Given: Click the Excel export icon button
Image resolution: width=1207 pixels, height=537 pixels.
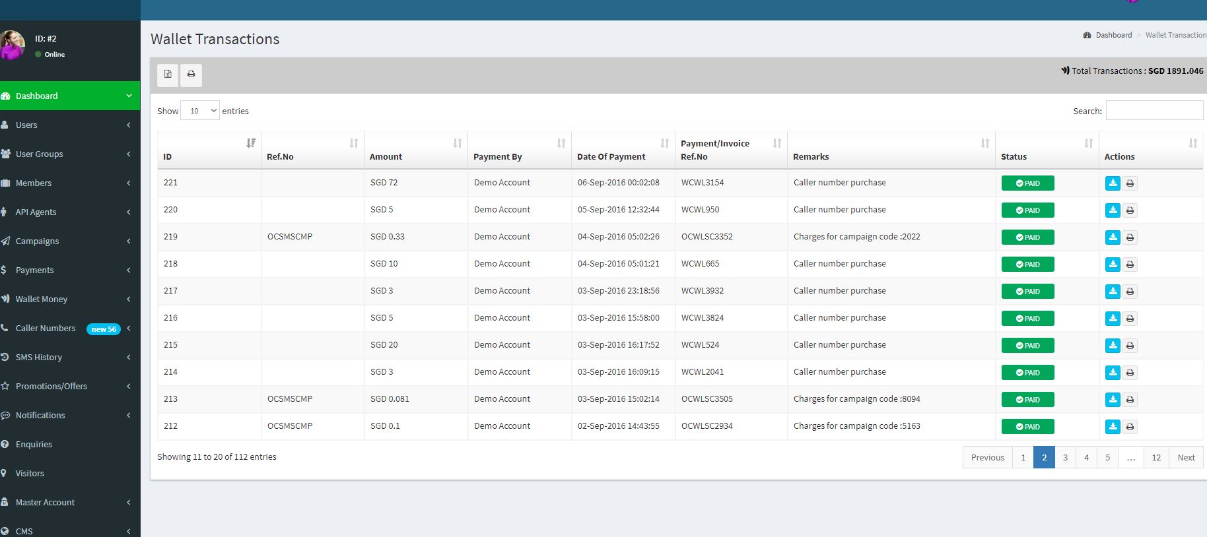Looking at the screenshot, I should [168, 75].
